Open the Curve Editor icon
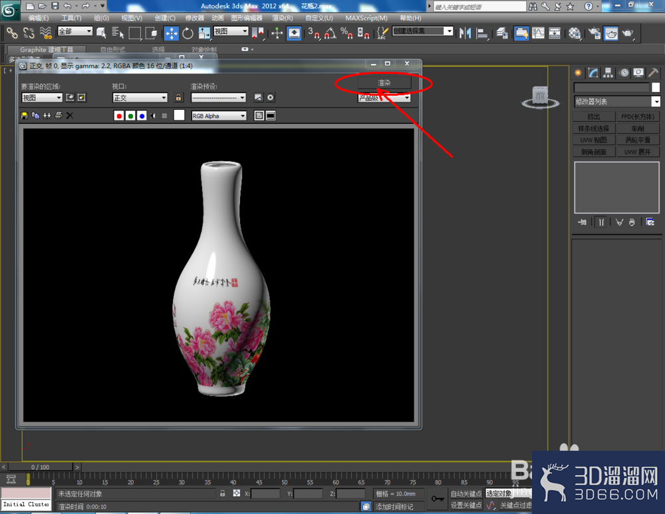Screen dimensions: 665x514 (538, 33)
